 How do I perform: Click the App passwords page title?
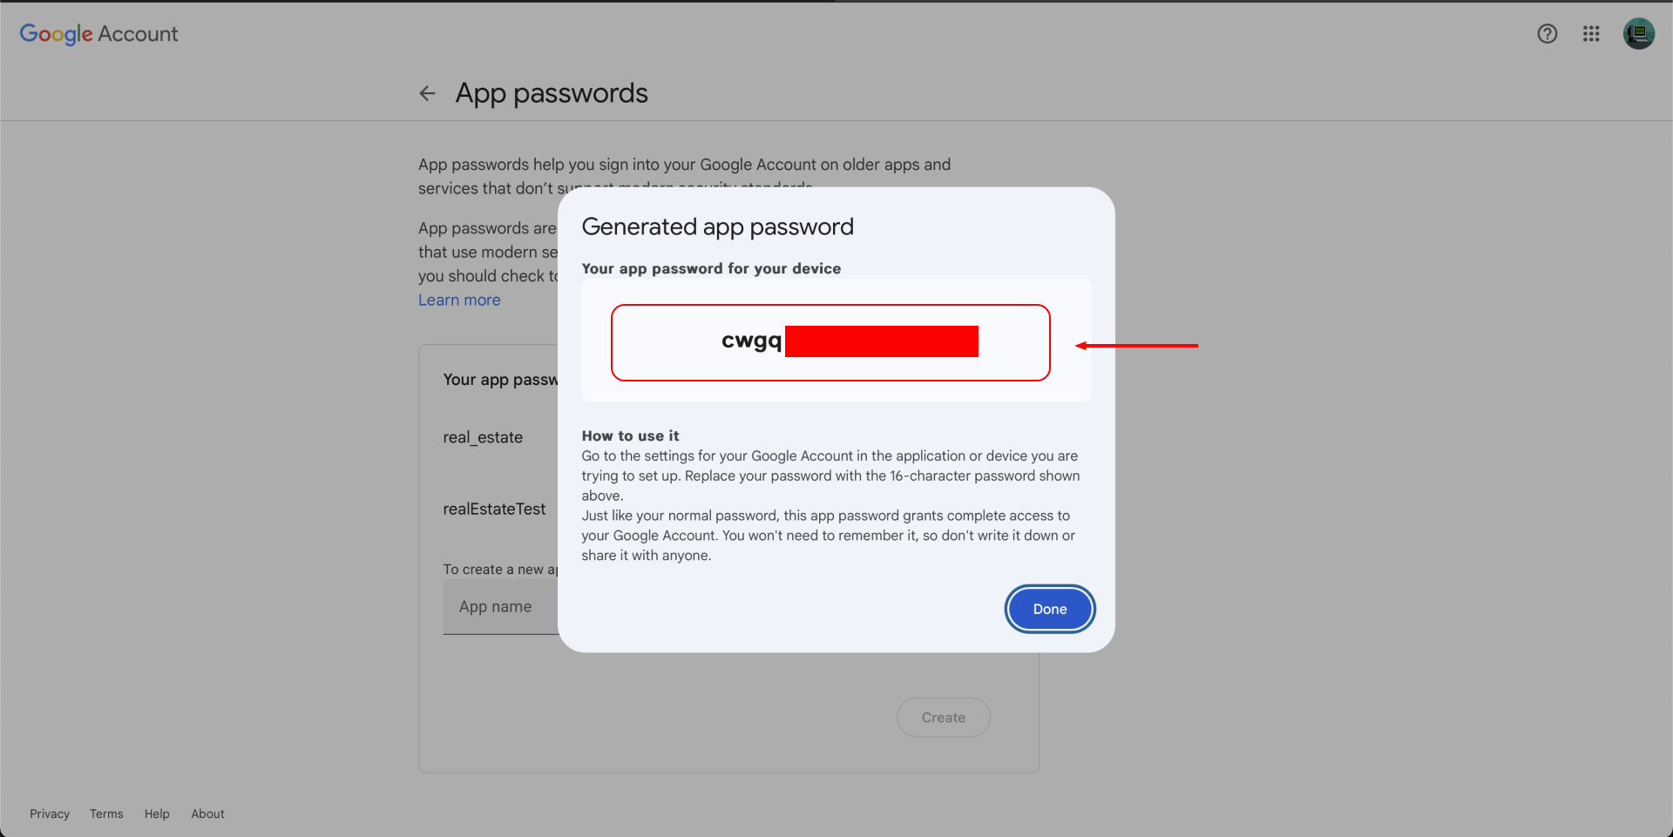552,93
